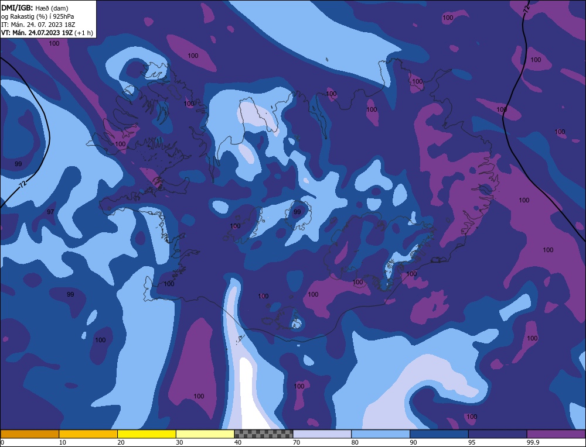Click the valid time "VT: Mán. 24.07.2023 19Z"
Image resolution: width=586 pixels, height=447 pixels.
click(x=37, y=33)
